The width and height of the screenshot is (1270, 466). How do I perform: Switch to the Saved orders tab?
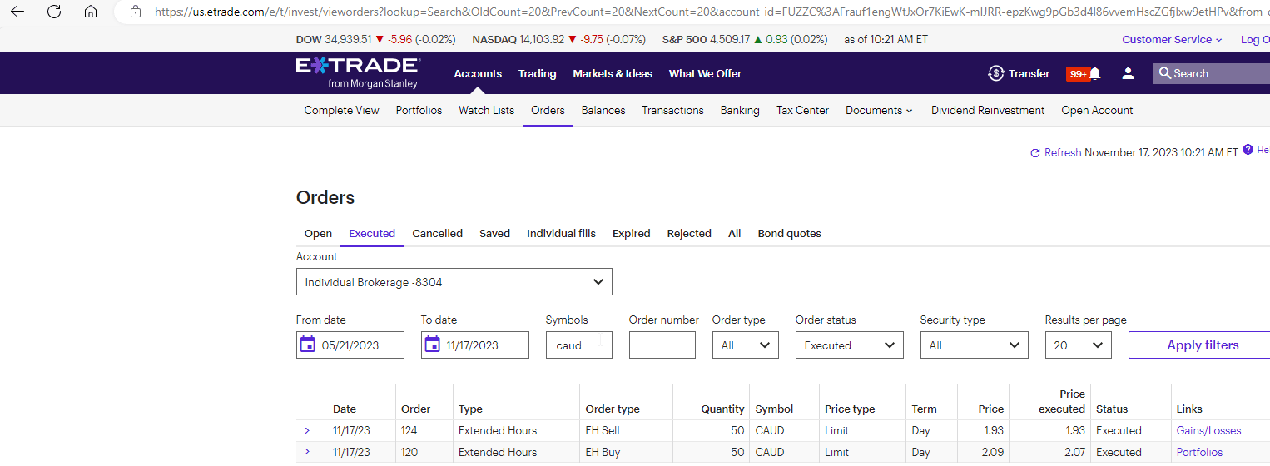494,233
